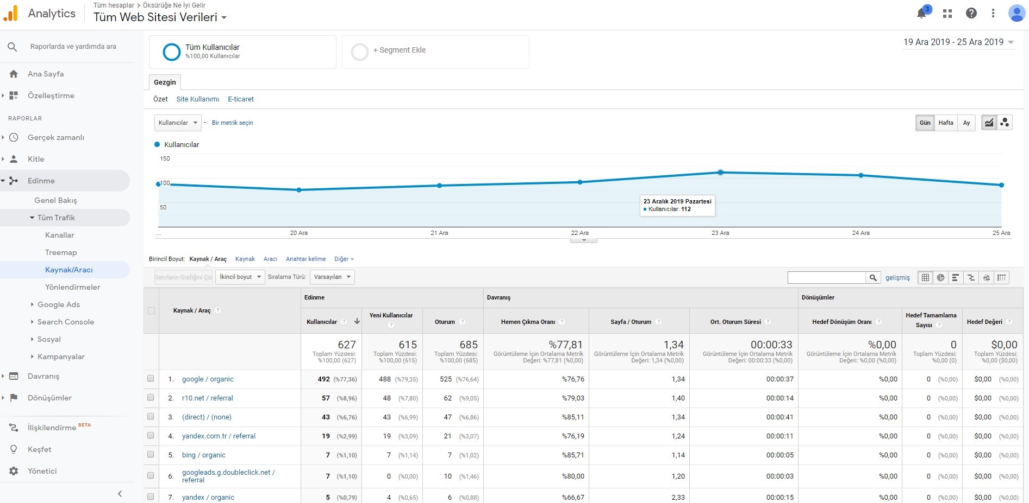Check the google / organic row checkbox
Screen dimensions: 1029x503
[151, 379]
